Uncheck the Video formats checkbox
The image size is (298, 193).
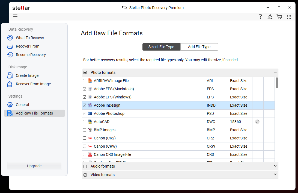[x=85, y=175]
